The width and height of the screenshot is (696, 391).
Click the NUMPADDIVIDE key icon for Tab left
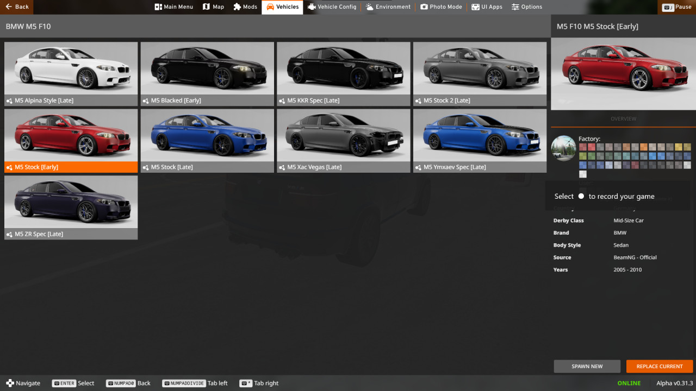tap(184, 383)
